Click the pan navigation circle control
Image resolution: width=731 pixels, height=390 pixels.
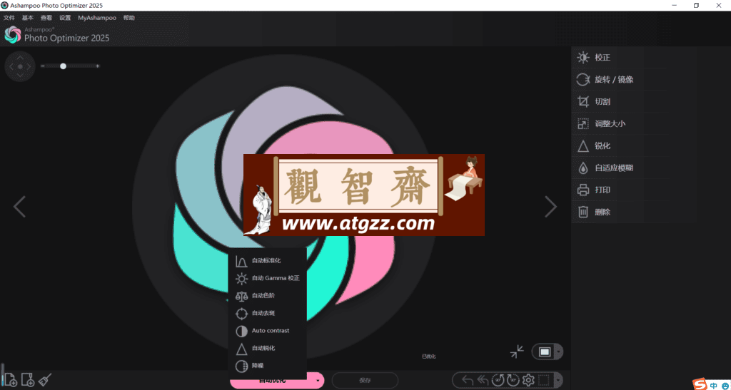(x=20, y=66)
